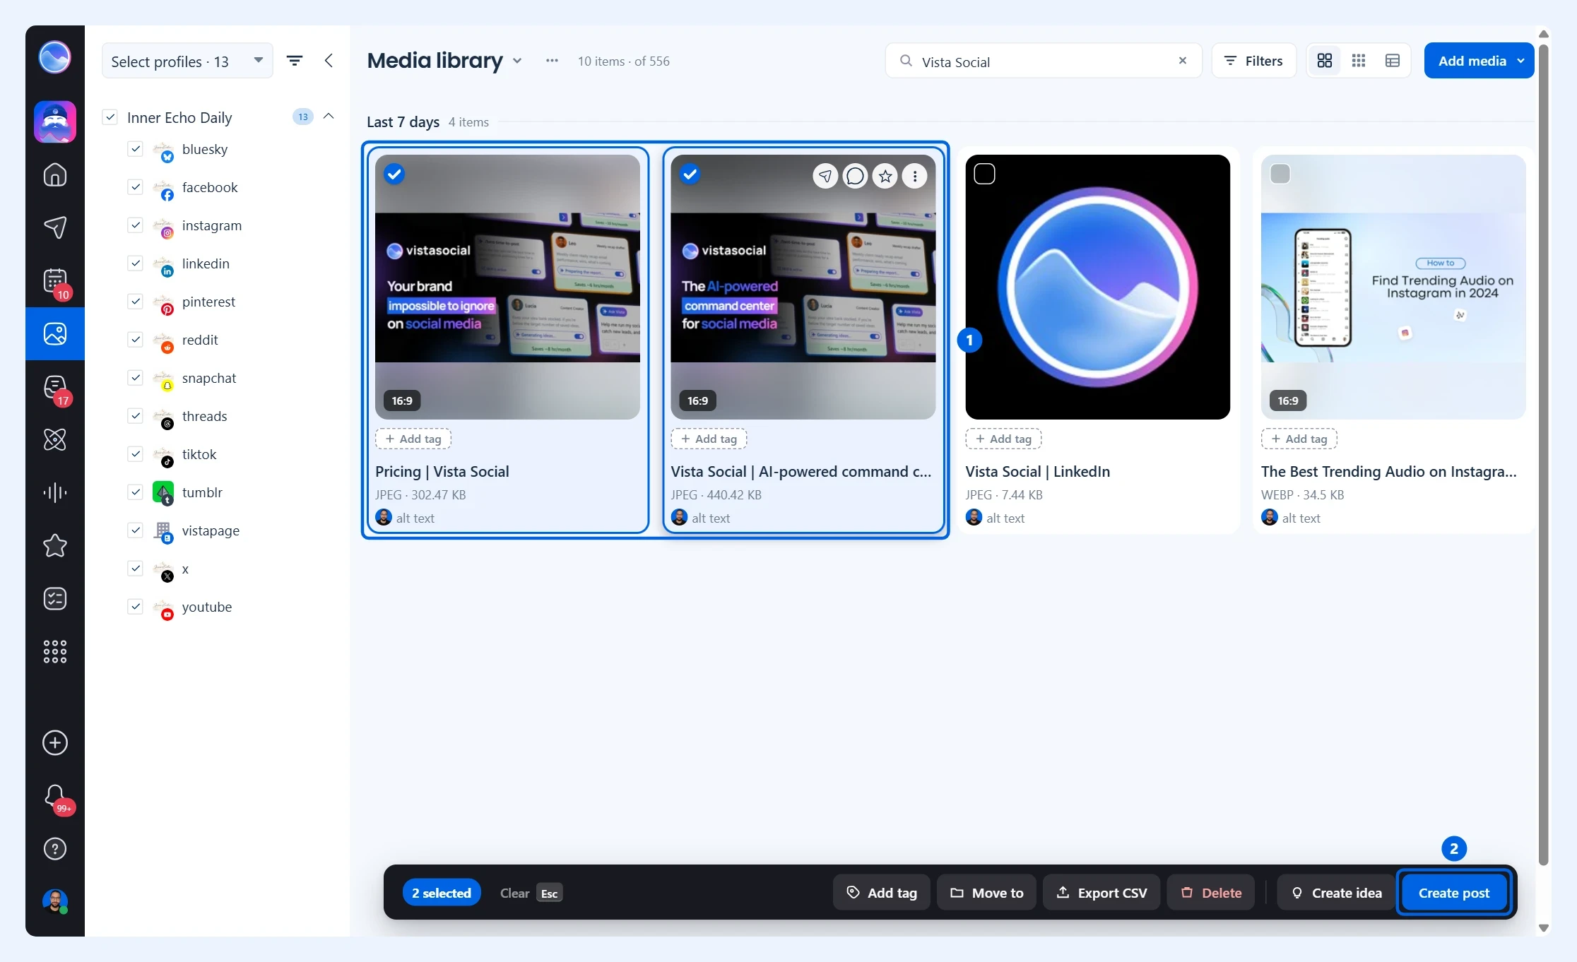Open the calendar icon with 10 badge
The width and height of the screenshot is (1577, 962).
click(x=55, y=281)
